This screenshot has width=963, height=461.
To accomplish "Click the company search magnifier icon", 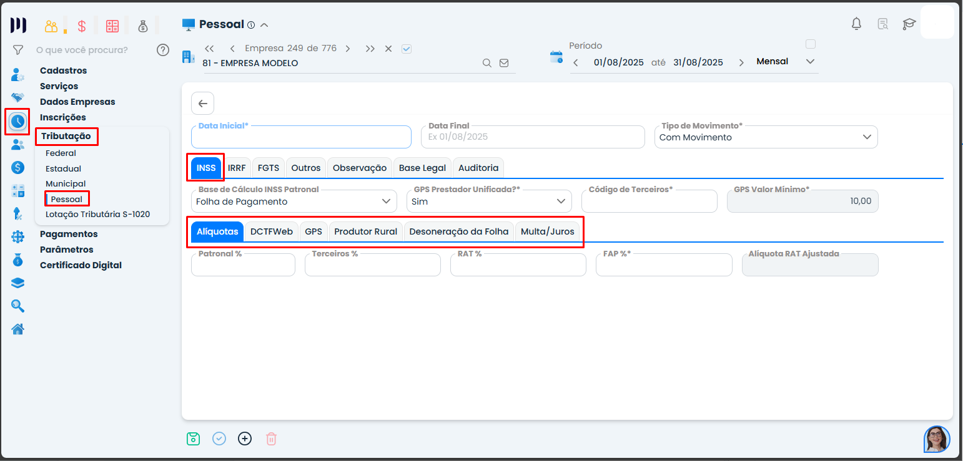I will click(x=486, y=63).
